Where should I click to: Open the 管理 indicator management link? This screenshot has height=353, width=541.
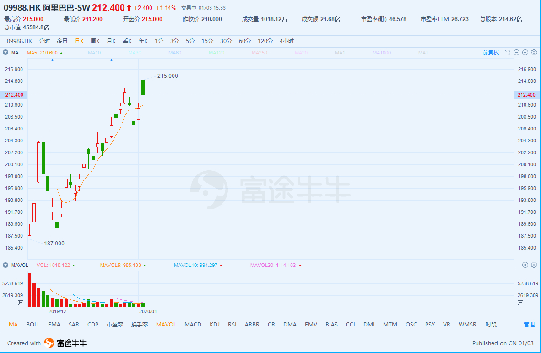click(529, 324)
